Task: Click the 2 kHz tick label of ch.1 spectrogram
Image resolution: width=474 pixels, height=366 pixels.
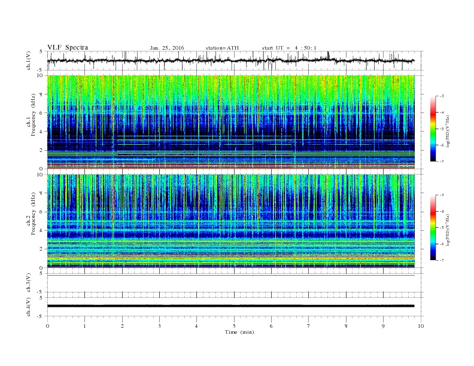Action: coord(41,150)
